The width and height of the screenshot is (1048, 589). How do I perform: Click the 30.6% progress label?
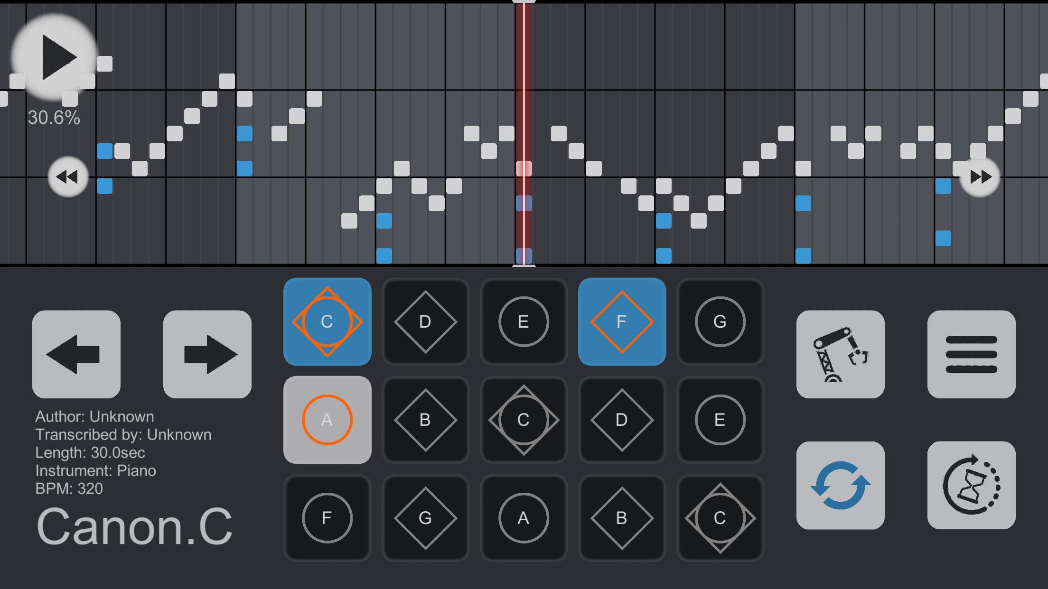point(54,118)
